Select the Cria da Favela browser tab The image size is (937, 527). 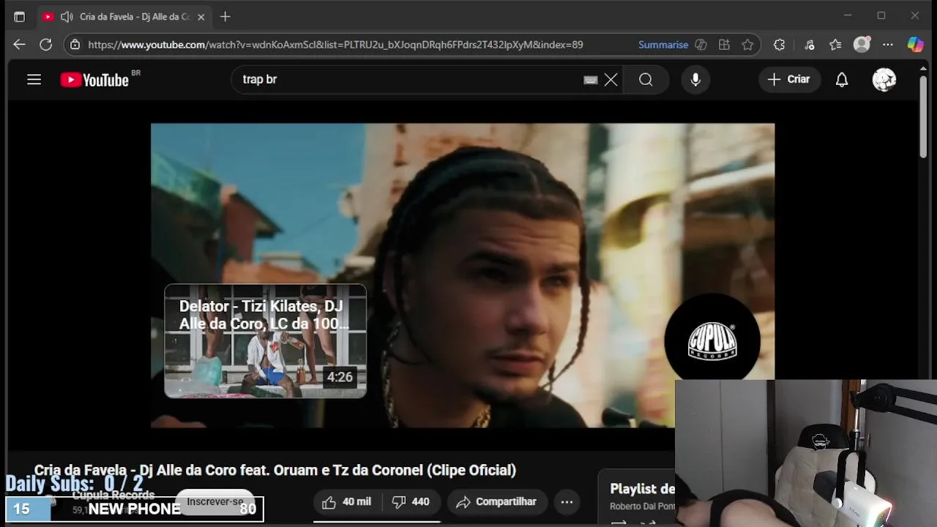[124, 16]
